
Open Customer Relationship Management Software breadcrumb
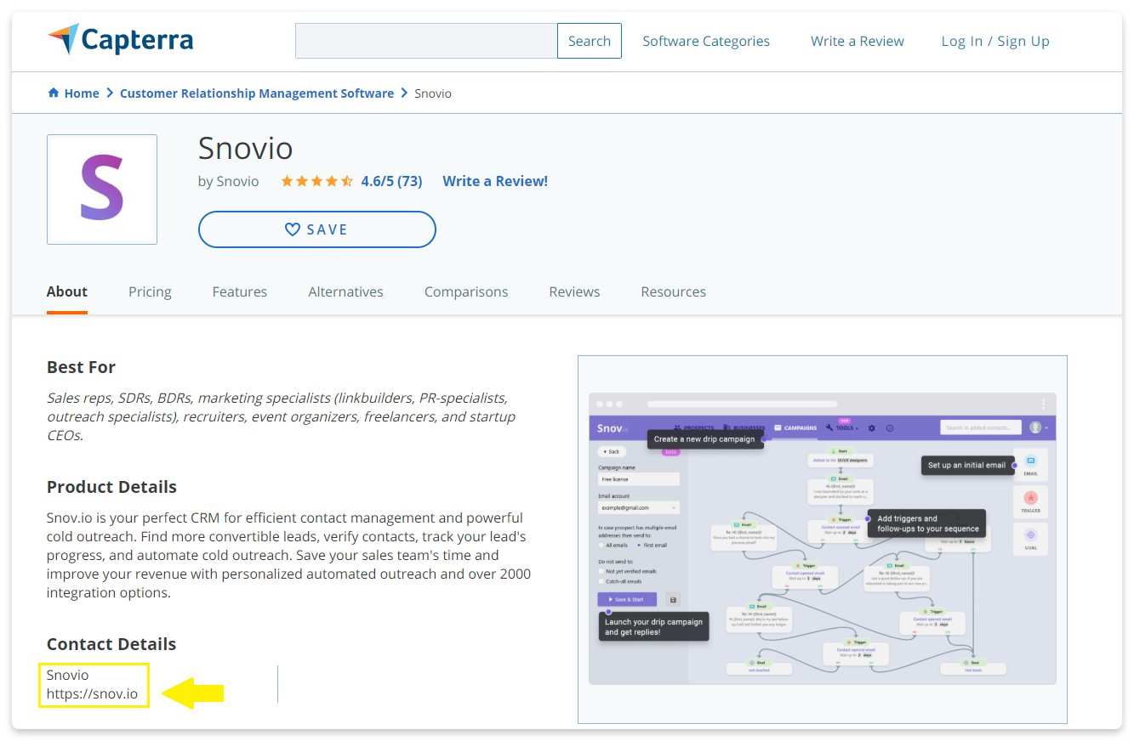tap(257, 93)
